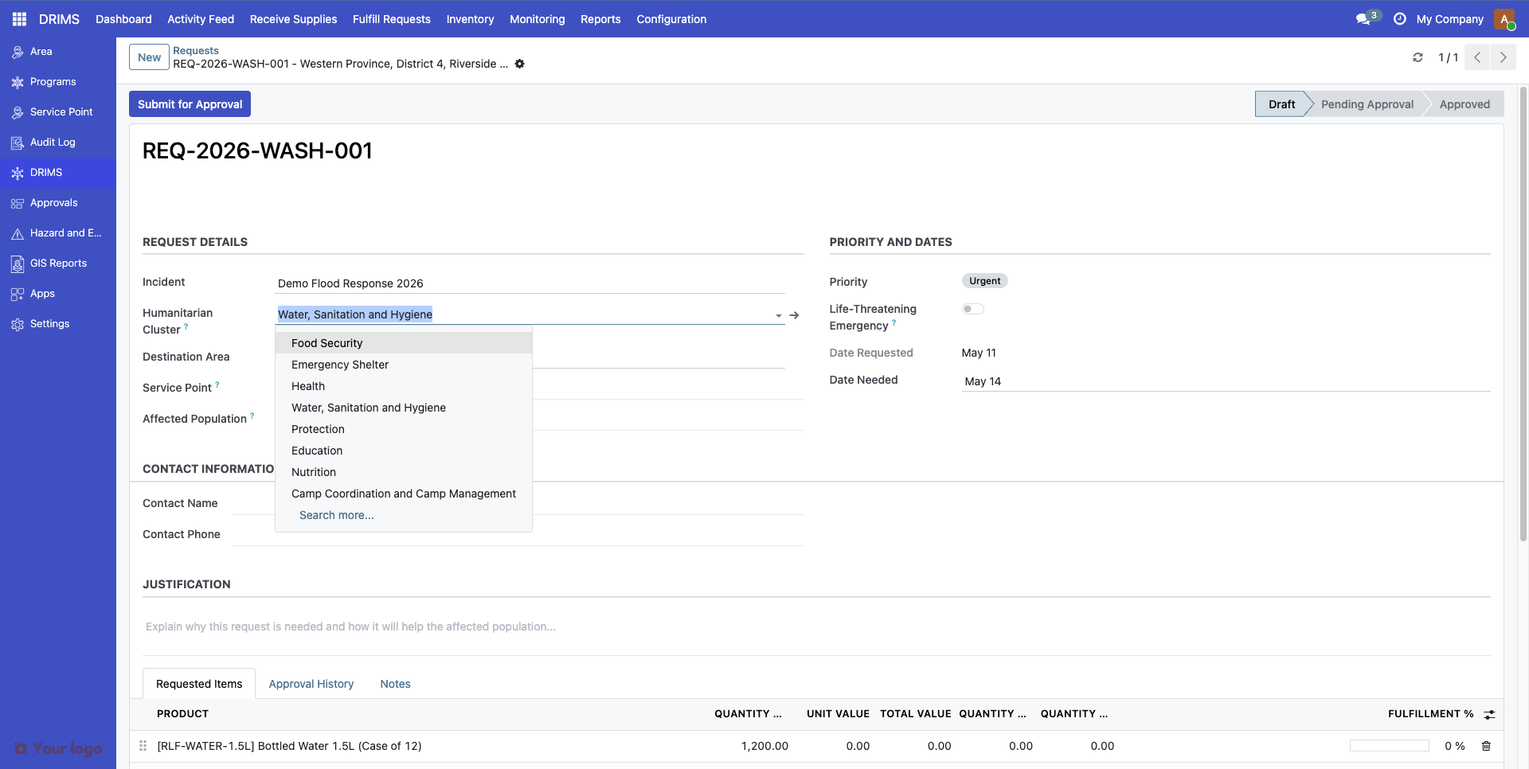Screen dimensions: 1529x769
Task: Click the Requests breadcrumb link
Action: pos(196,50)
